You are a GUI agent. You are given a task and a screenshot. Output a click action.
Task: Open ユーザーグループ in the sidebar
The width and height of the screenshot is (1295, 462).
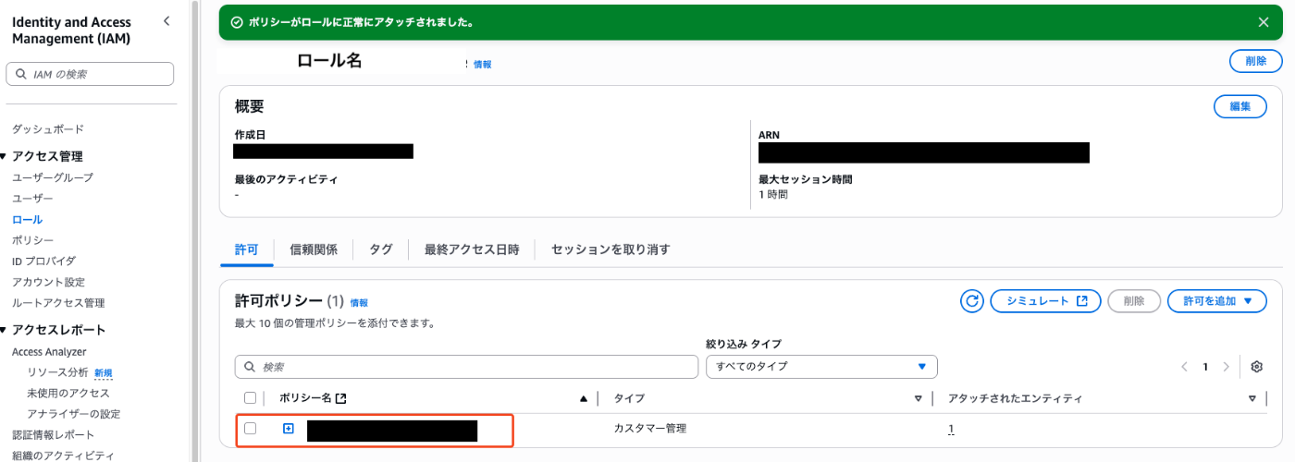53,177
